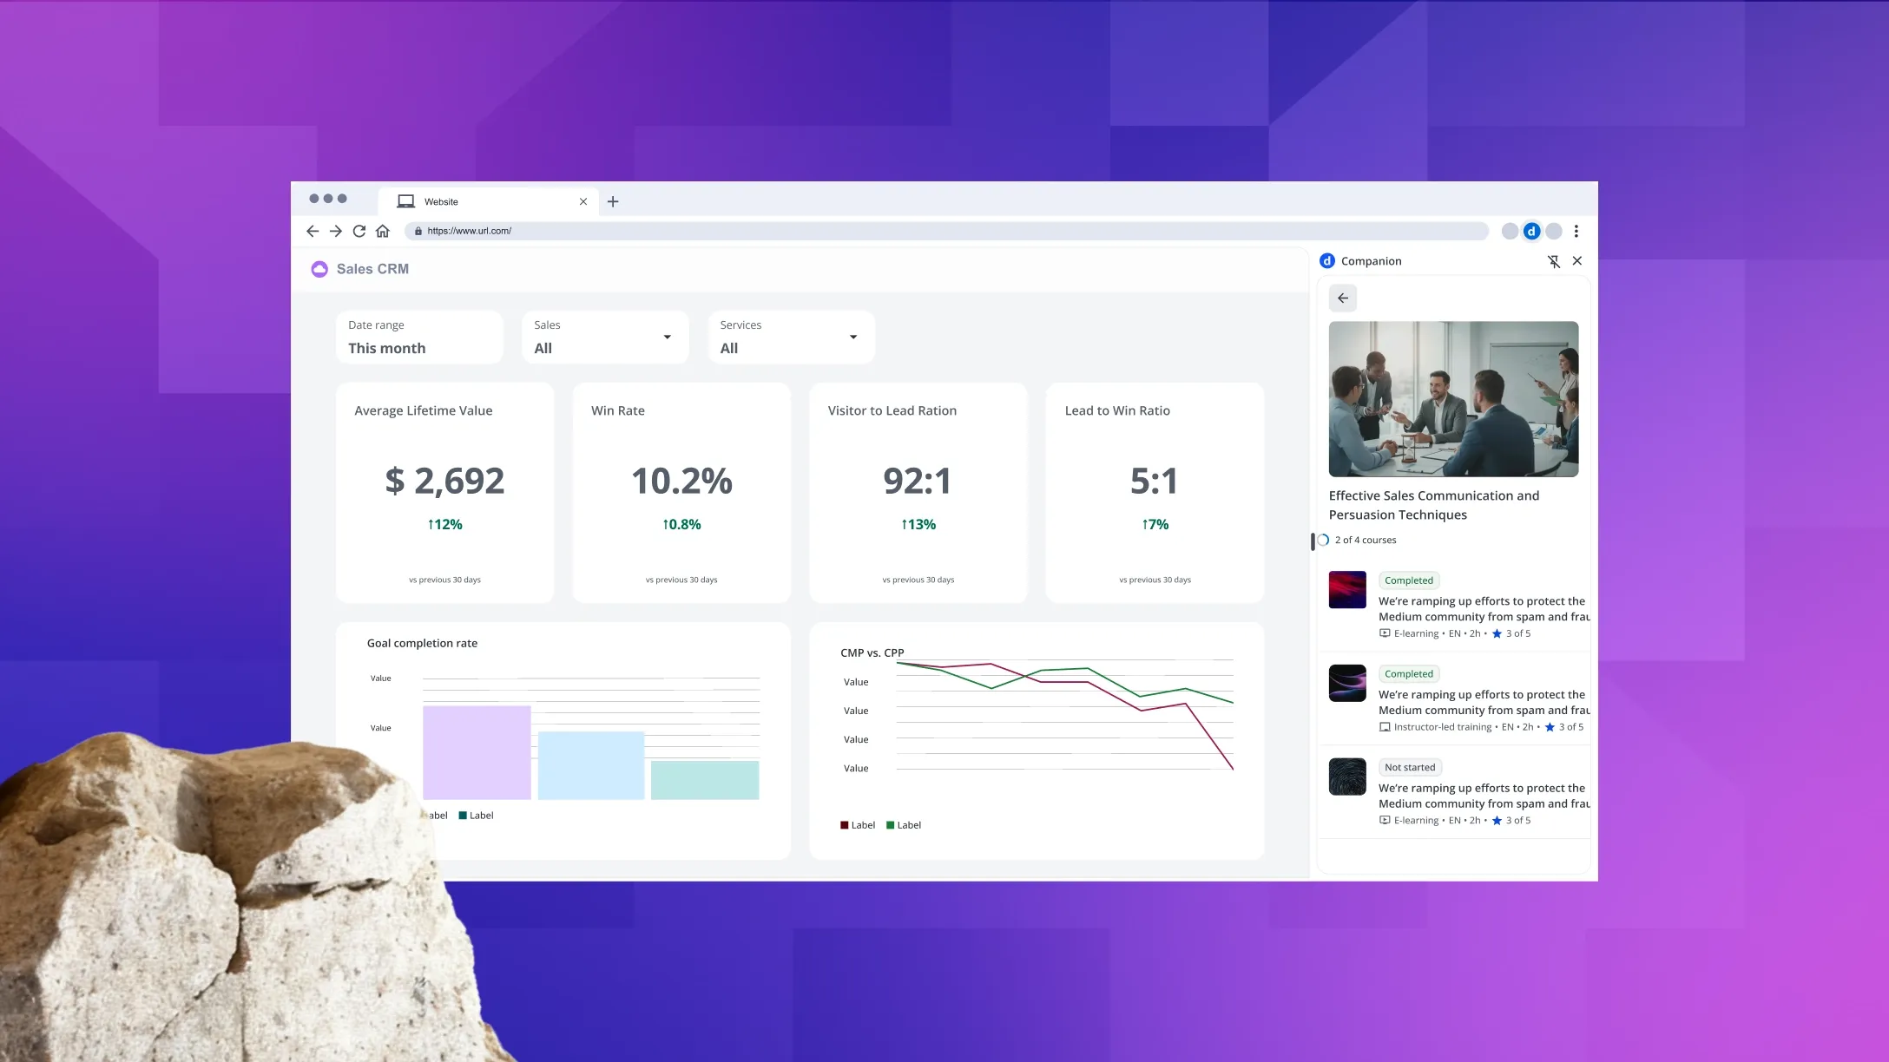Go to the browser home icon
The width and height of the screenshot is (1889, 1062).
[383, 231]
